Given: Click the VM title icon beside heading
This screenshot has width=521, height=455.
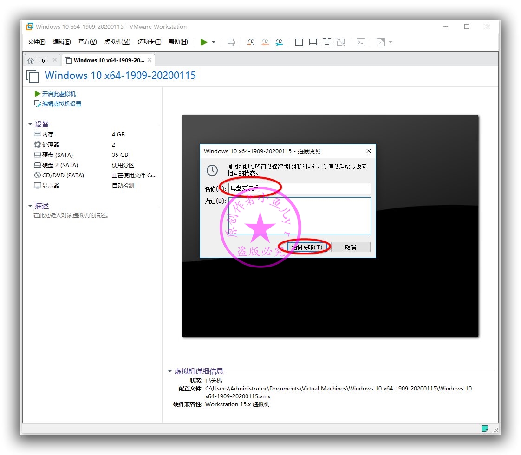Looking at the screenshot, I should (x=33, y=76).
